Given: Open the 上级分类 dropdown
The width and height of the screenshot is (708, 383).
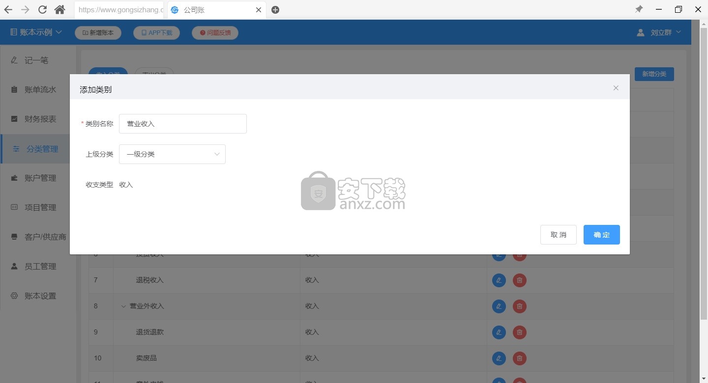Looking at the screenshot, I should coord(172,154).
